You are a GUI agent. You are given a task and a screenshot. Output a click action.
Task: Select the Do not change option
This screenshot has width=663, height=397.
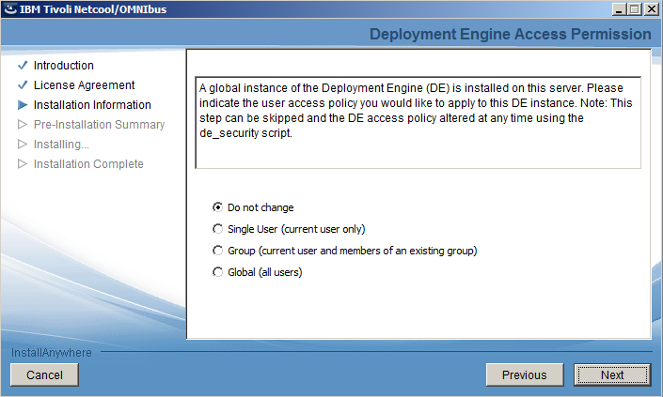[218, 207]
